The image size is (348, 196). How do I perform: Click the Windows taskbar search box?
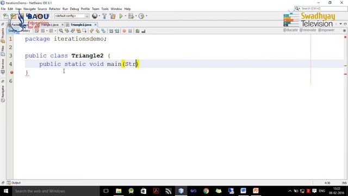click(56, 191)
